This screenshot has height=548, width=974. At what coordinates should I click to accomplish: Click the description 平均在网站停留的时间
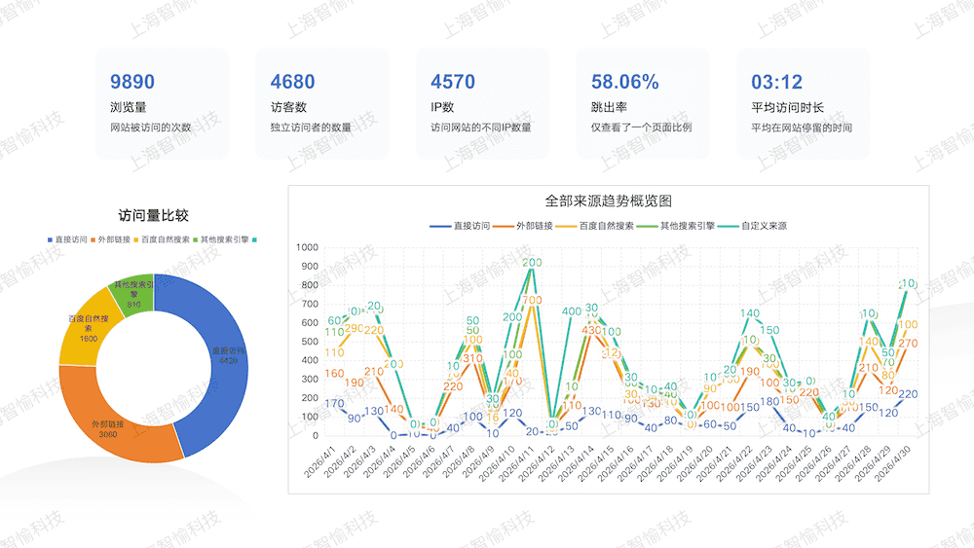pyautogui.click(x=802, y=128)
